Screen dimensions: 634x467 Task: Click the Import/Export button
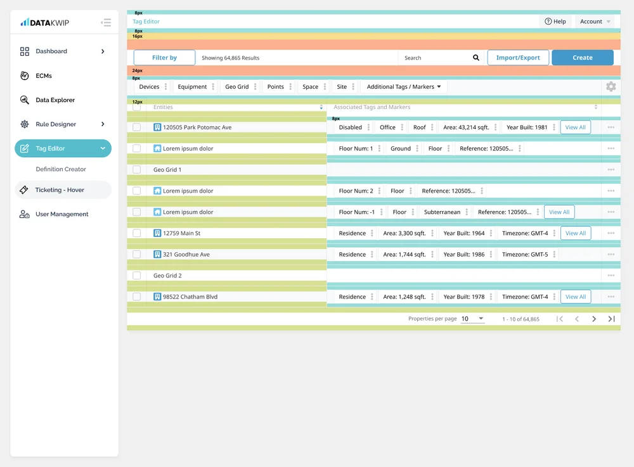[x=518, y=58]
